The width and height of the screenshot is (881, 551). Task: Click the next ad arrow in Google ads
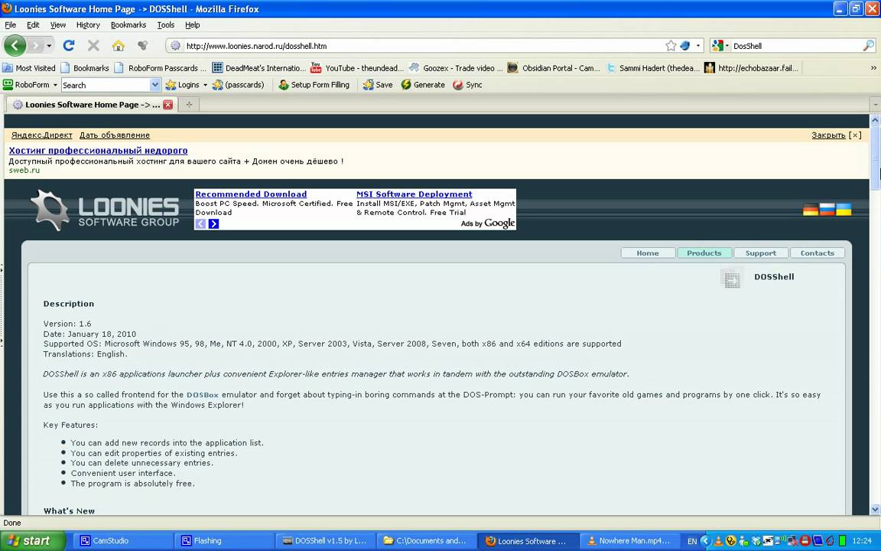point(213,223)
